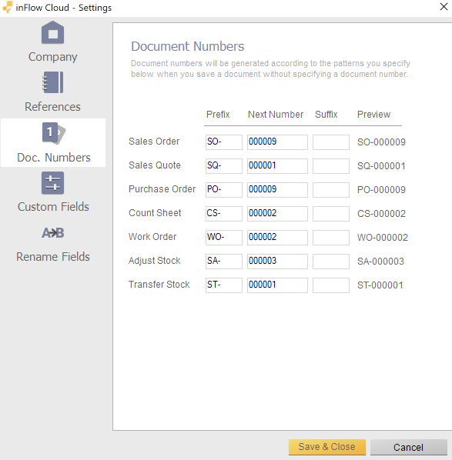Click the Rename Fields sidebar label
The height and width of the screenshot is (460, 452).
pos(53,257)
